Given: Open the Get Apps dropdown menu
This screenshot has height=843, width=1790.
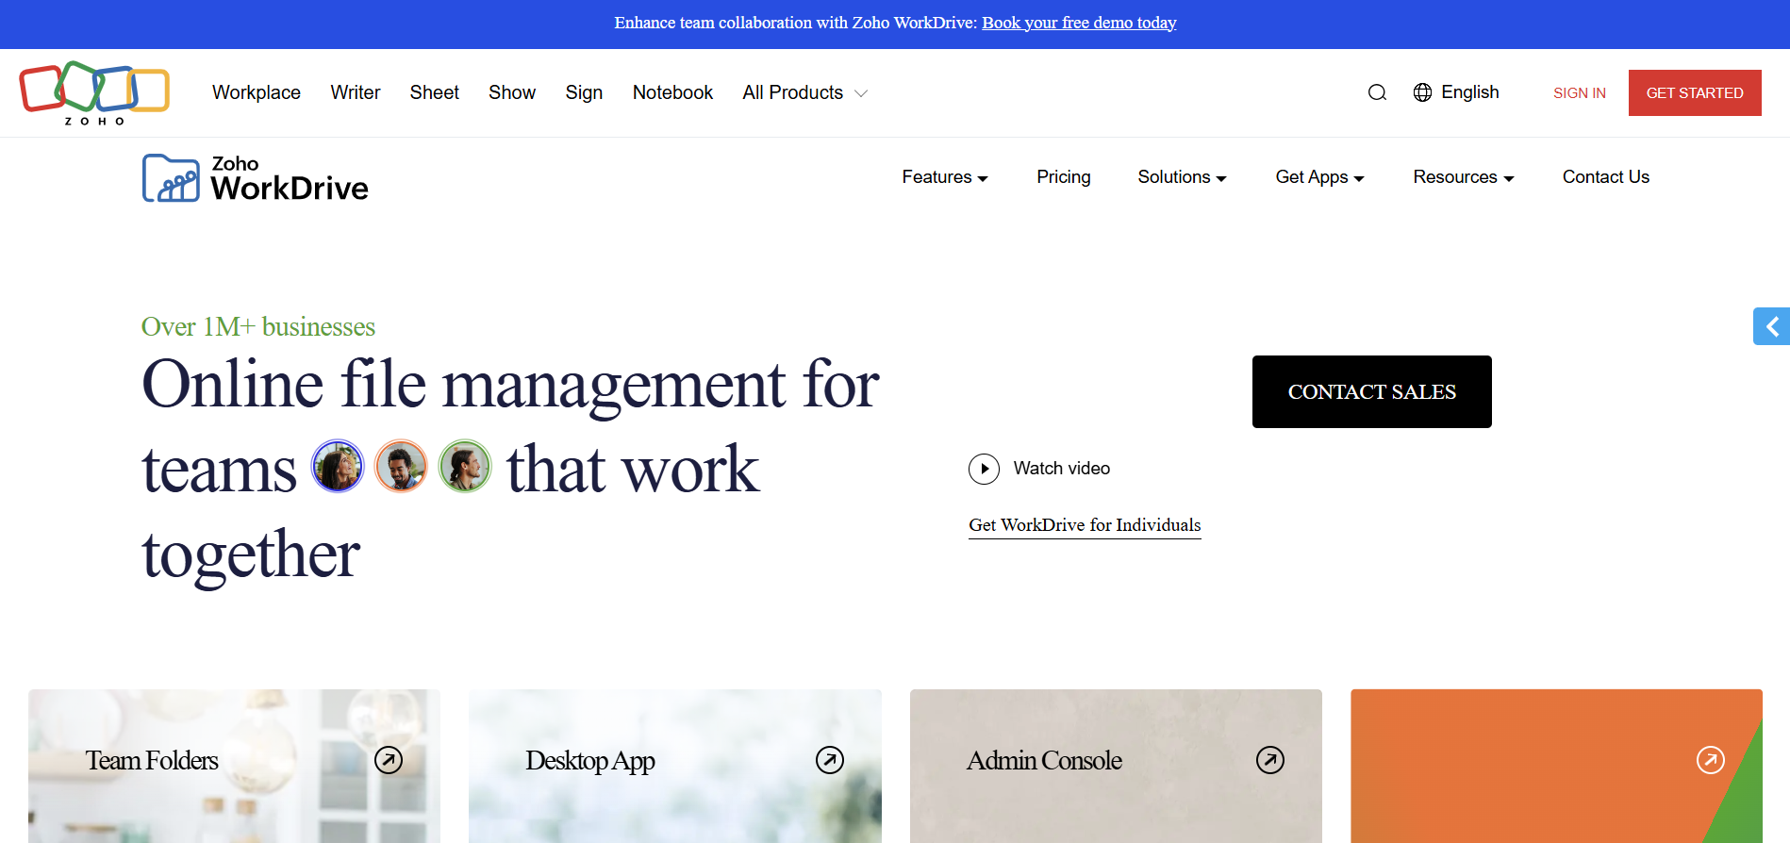Looking at the screenshot, I should click(x=1319, y=177).
